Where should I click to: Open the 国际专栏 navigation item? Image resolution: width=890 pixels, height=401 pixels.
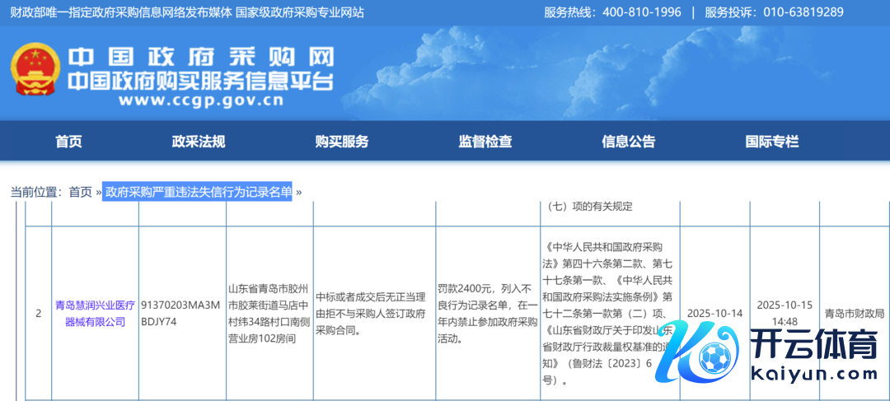[772, 142]
